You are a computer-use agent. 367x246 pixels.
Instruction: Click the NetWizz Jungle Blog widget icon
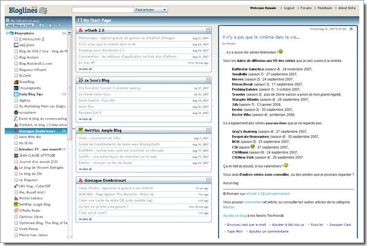point(81,130)
